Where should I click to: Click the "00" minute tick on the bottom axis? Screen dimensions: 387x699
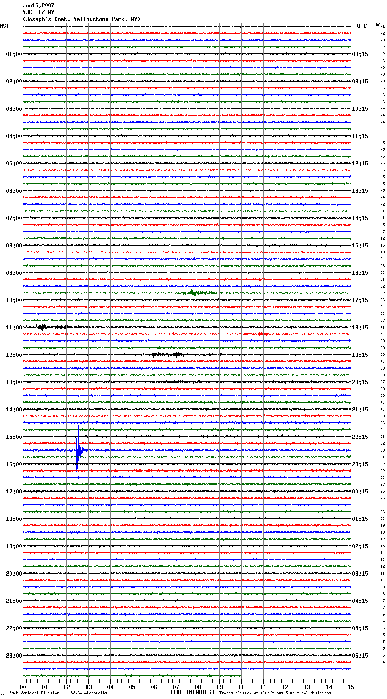pyautogui.click(x=23, y=687)
